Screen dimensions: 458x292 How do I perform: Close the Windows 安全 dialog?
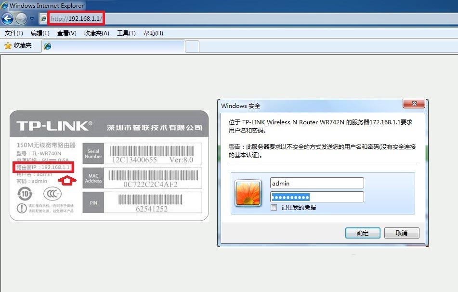coord(414,104)
